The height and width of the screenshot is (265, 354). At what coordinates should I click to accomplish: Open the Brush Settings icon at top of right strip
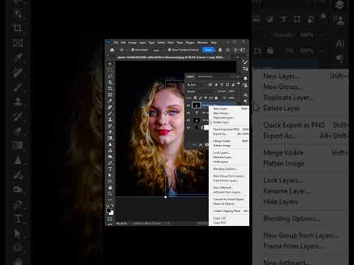(x=245, y=63)
